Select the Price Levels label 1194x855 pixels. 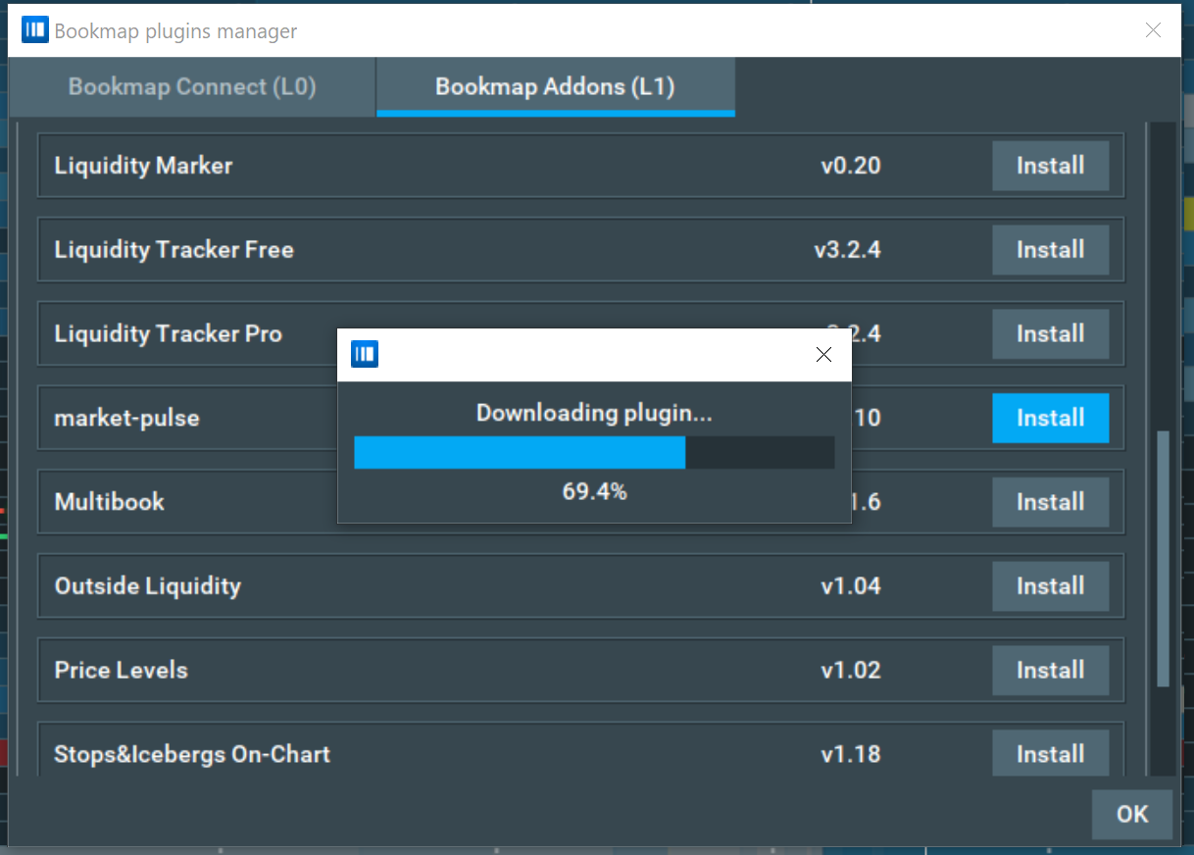pyautogui.click(x=121, y=671)
